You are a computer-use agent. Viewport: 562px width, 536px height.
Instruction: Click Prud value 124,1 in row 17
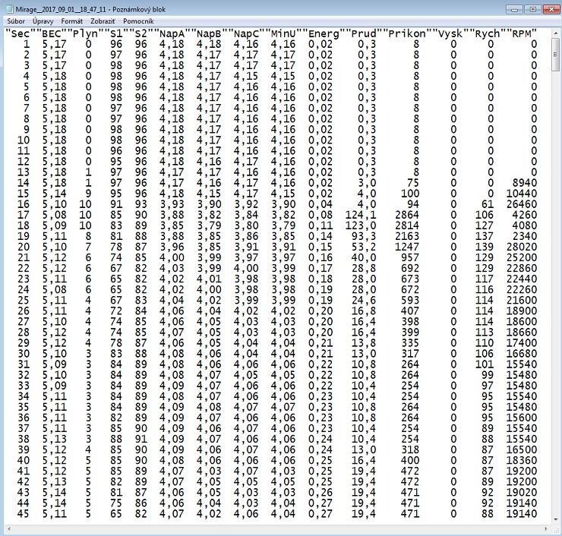[360, 215]
